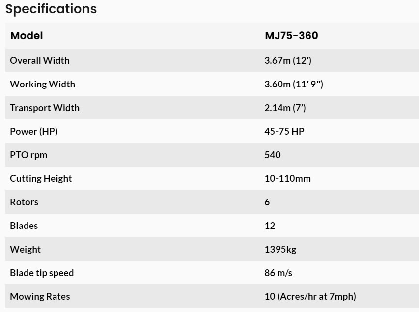Click the 3.60m working width value
419x312 pixels.
click(294, 84)
